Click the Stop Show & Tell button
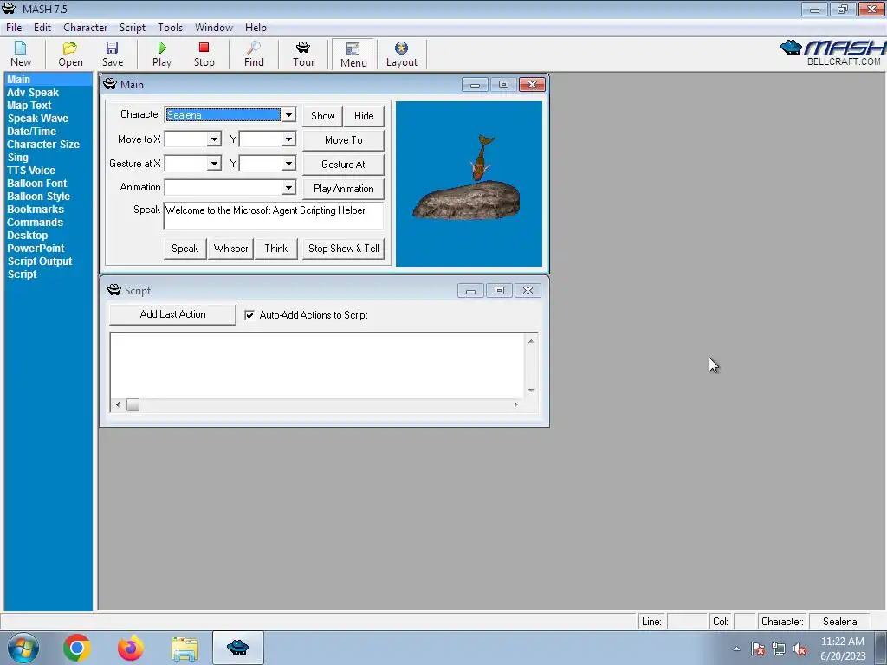Image resolution: width=887 pixels, height=665 pixels. click(x=343, y=249)
